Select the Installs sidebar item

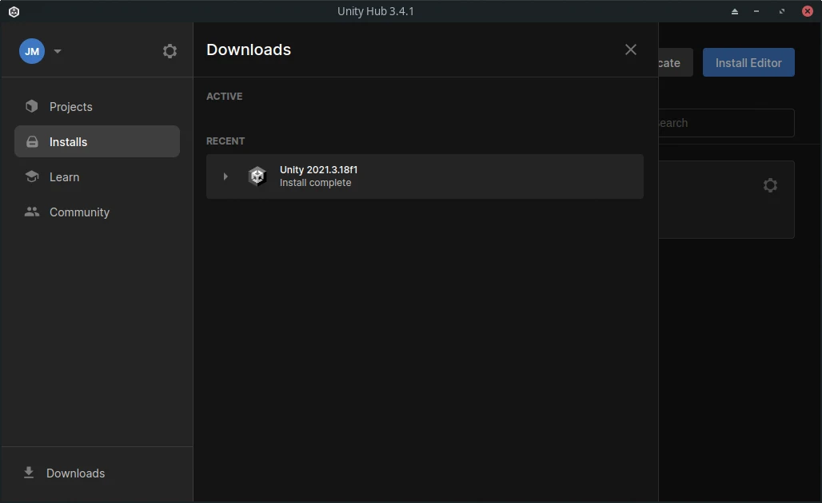point(97,141)
